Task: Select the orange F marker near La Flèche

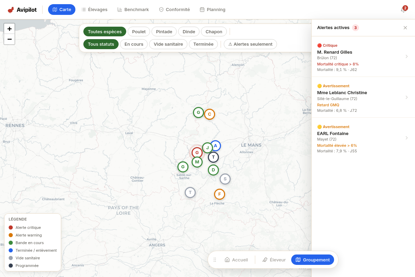Action: point(220,194)
